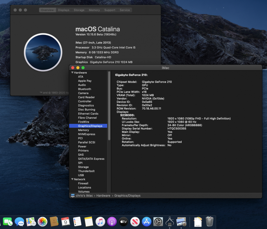267x229 pixels.
Task: Select Camera in the Hardware list
Action: coord(83,93)
